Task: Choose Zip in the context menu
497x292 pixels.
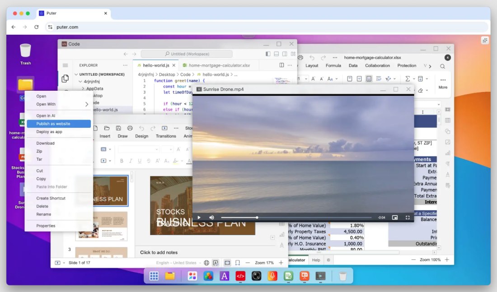Action: tap(59, 151)
